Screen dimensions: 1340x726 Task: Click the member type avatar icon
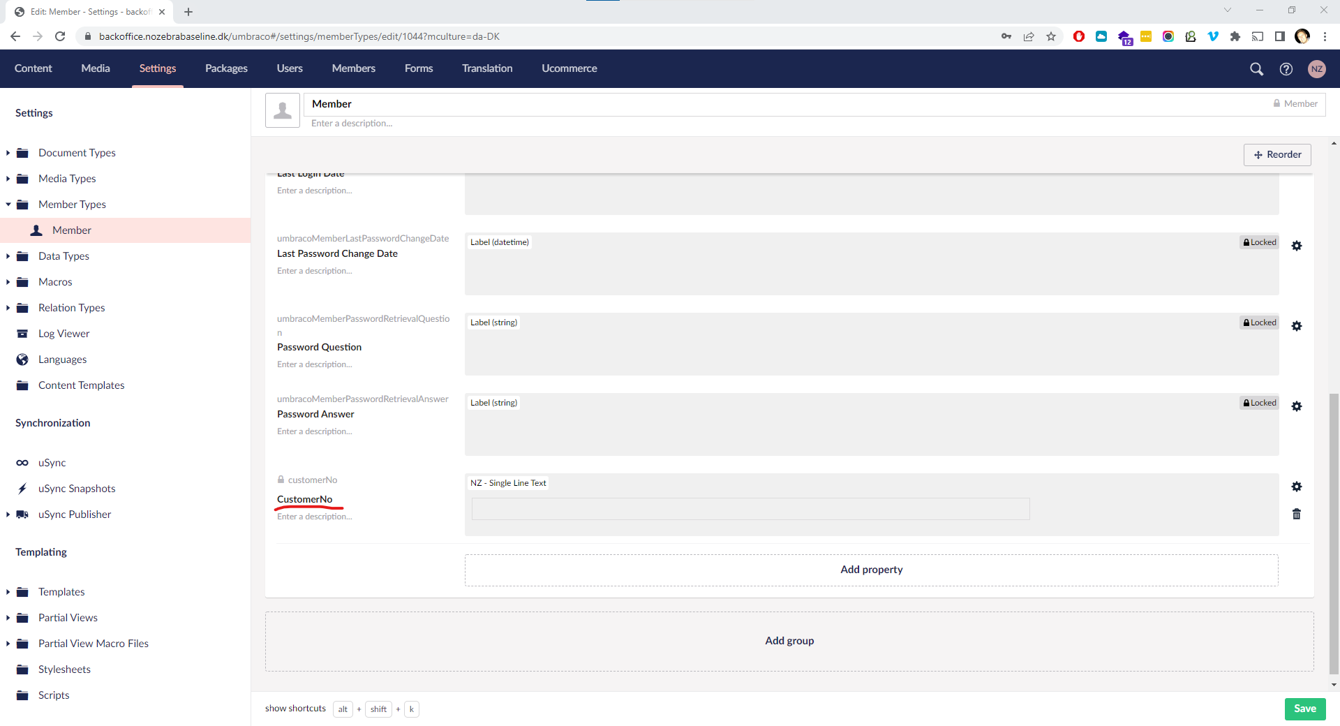(283, 110)
